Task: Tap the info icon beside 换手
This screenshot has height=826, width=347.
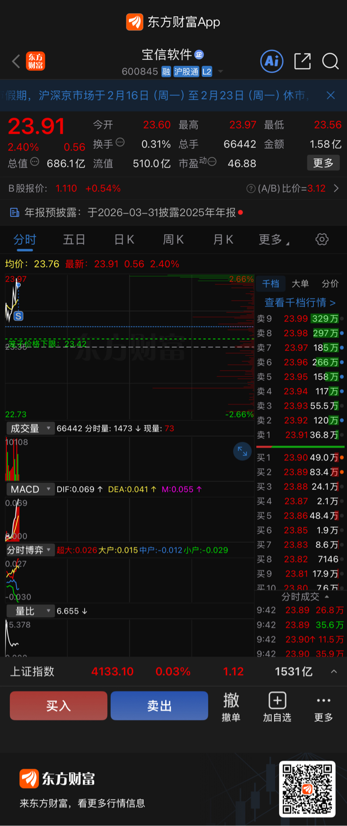Action: [120, 142]
